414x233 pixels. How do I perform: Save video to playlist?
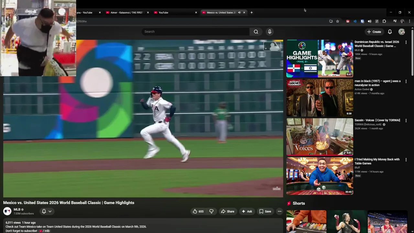[265, 211]
